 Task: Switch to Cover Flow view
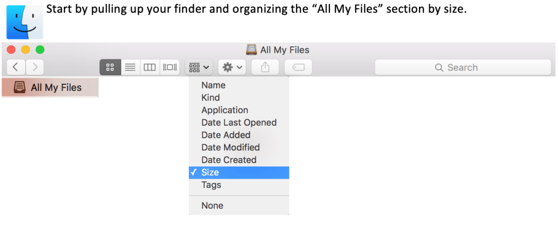click(170, 68)
